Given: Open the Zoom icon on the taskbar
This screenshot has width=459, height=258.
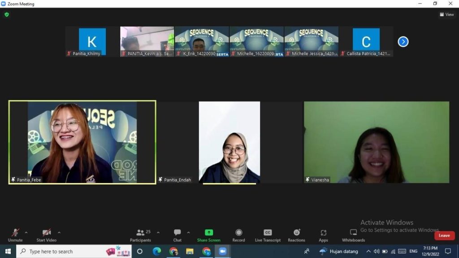Looking at the screenshot, I should (223, 251).
